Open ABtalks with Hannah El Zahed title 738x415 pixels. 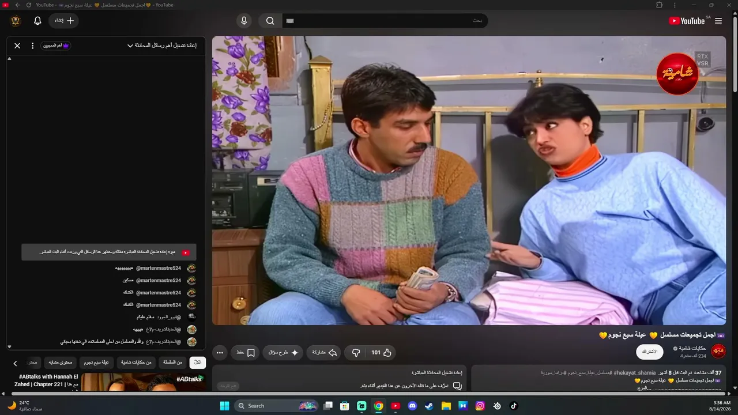tap(46, 380)
